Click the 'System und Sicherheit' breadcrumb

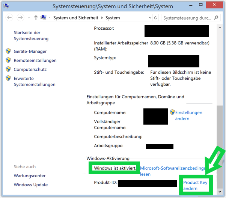coord(76,18)
